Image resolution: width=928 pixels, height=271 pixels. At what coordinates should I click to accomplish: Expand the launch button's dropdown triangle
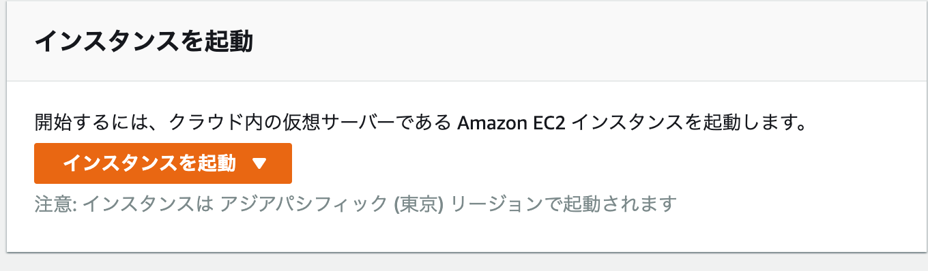[259, 163]
